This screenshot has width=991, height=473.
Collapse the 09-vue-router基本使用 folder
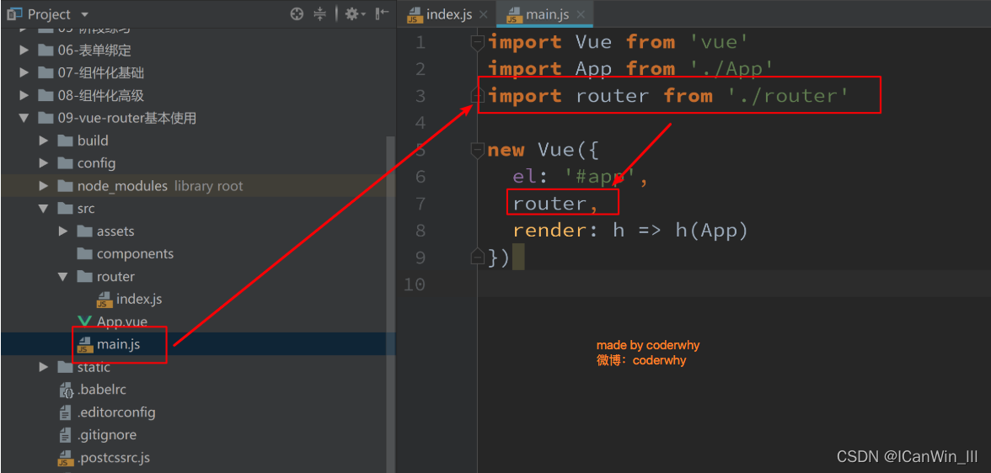click(24, 118)
